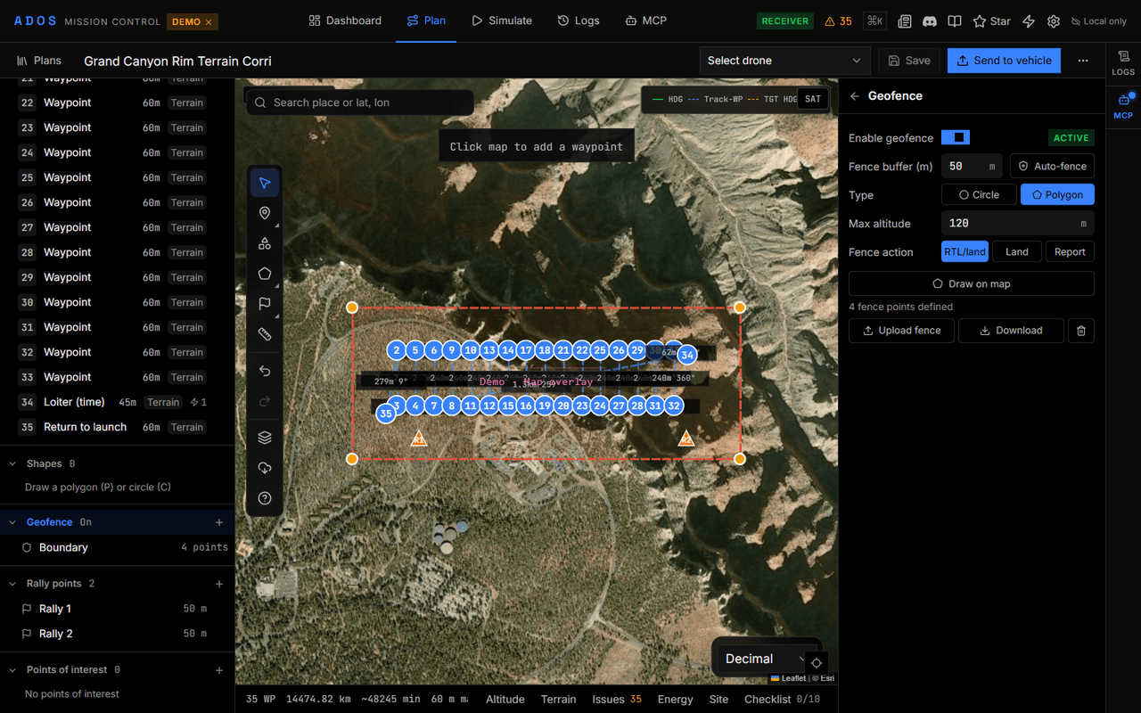This screenshot has width=1141, height=713.
Task: Open the Select drone dropdown
Action: click(785, 61)
